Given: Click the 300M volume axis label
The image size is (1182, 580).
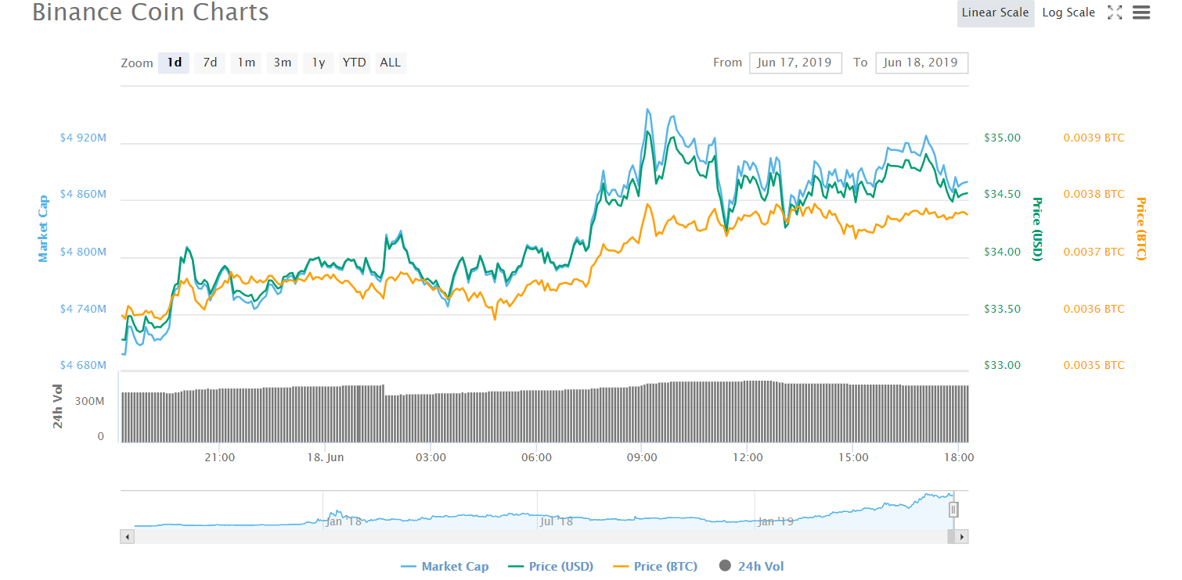Looking at the screenshot, I should [x=90, y=401].
